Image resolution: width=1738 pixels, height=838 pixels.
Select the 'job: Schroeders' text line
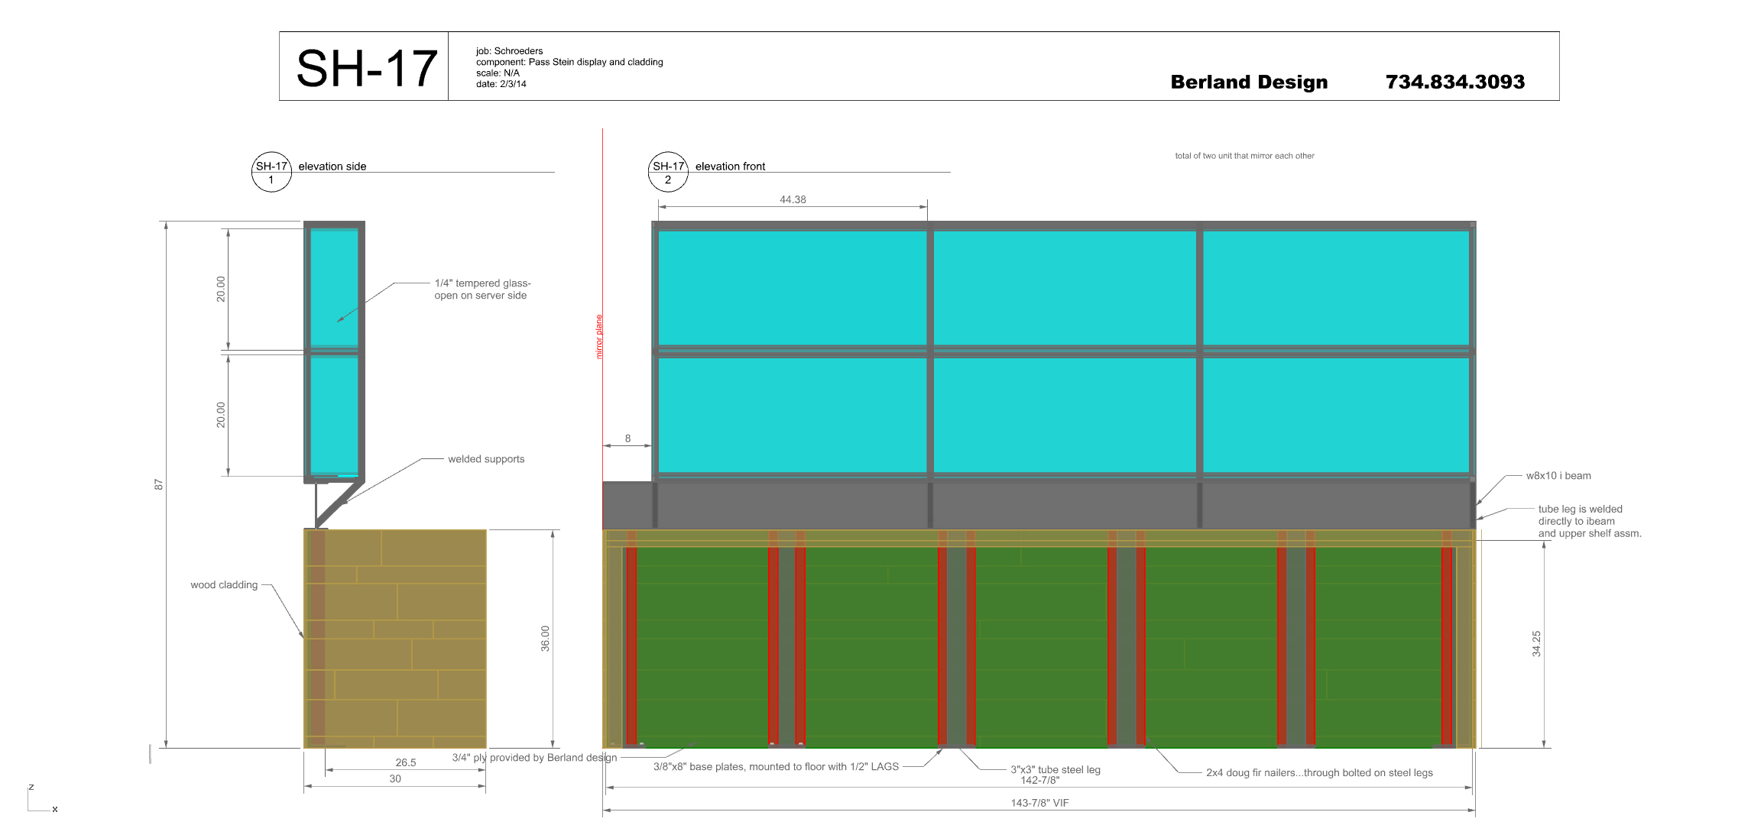click(509, 51)
